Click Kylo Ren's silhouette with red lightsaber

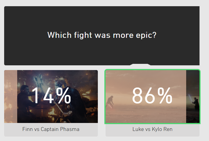[111, 102]
